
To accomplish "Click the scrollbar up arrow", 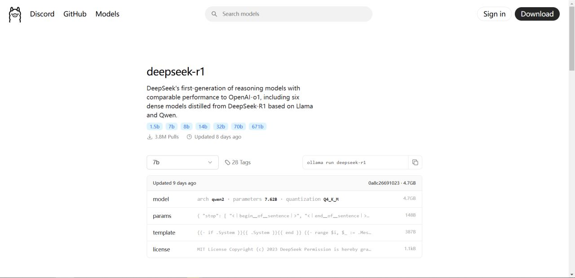I will pyautogui.click(x=572, y=3).
